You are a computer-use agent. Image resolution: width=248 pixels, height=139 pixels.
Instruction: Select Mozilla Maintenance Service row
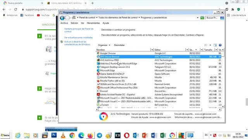[x=158, y=77]
